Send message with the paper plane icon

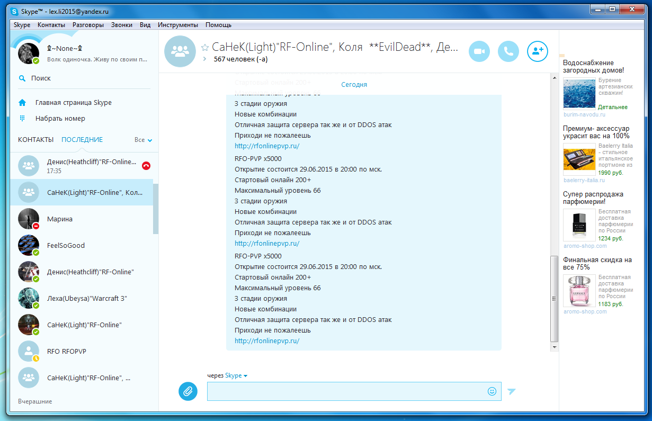tap(511, 391)
